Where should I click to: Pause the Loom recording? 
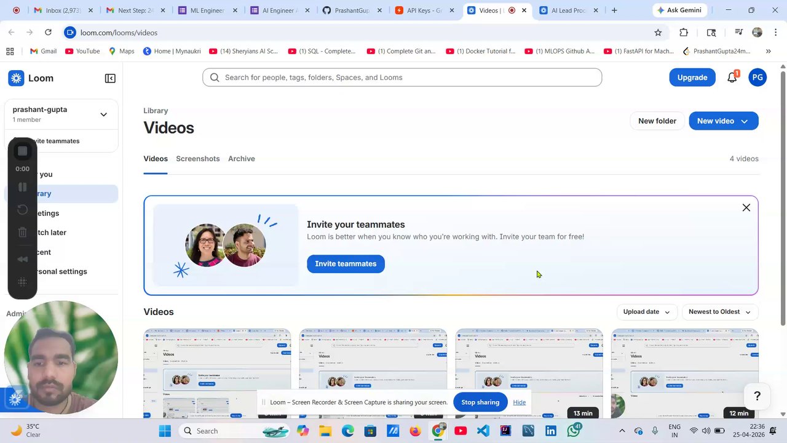(x=22, y=187)
